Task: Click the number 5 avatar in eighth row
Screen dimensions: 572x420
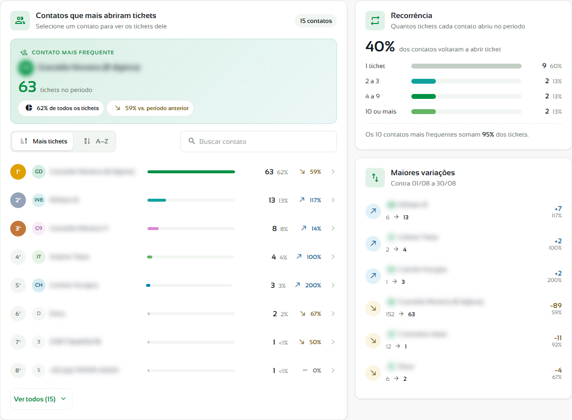Action: point(39,371)
